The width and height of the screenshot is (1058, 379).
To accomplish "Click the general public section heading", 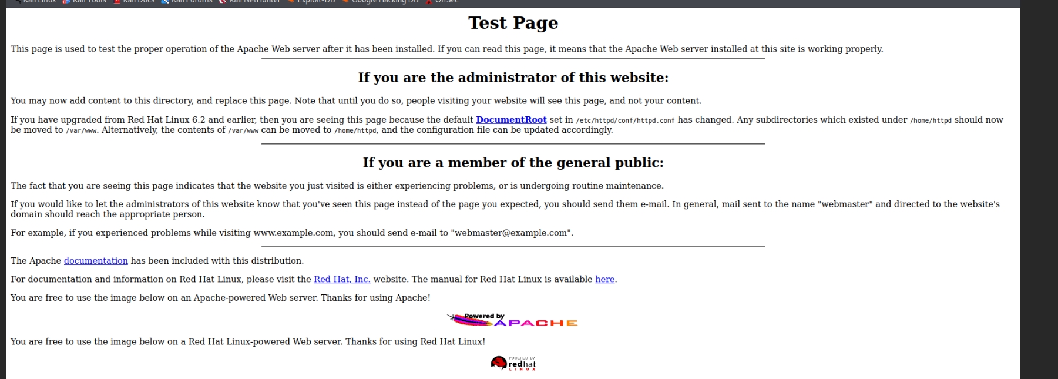I will (513, 163).
